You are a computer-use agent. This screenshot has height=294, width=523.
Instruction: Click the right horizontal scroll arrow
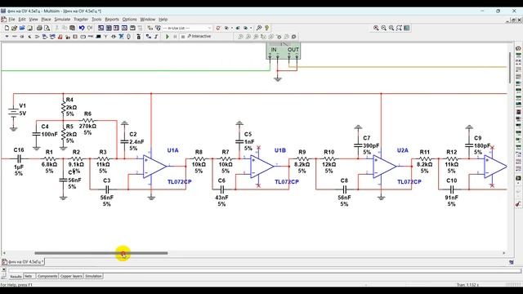(x=504, y=253)
